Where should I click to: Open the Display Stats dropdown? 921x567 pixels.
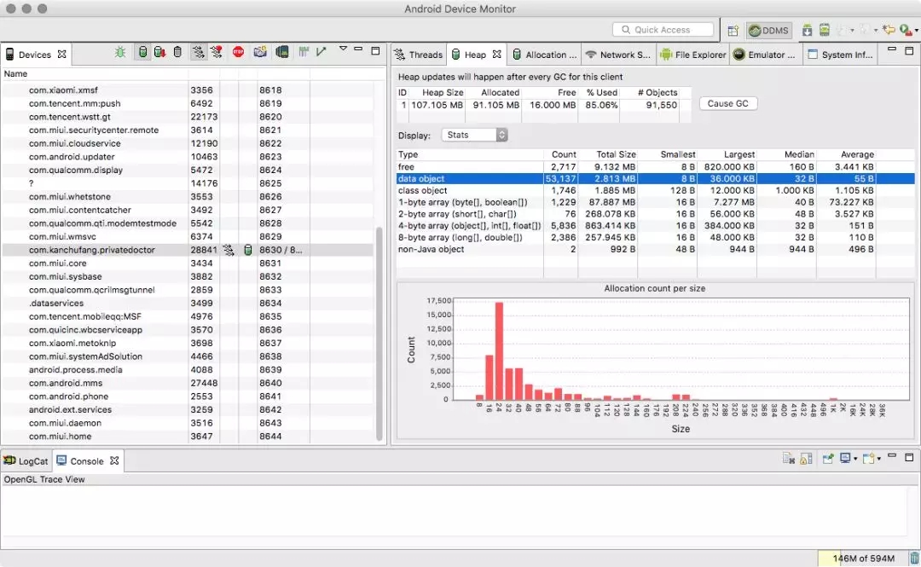474,135
